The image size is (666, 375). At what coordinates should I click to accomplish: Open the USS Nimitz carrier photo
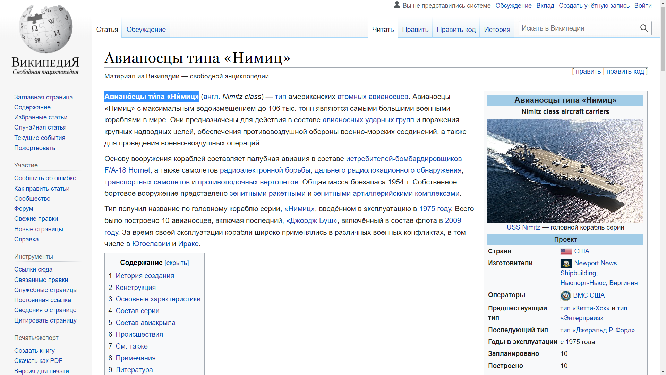point(565,170)
